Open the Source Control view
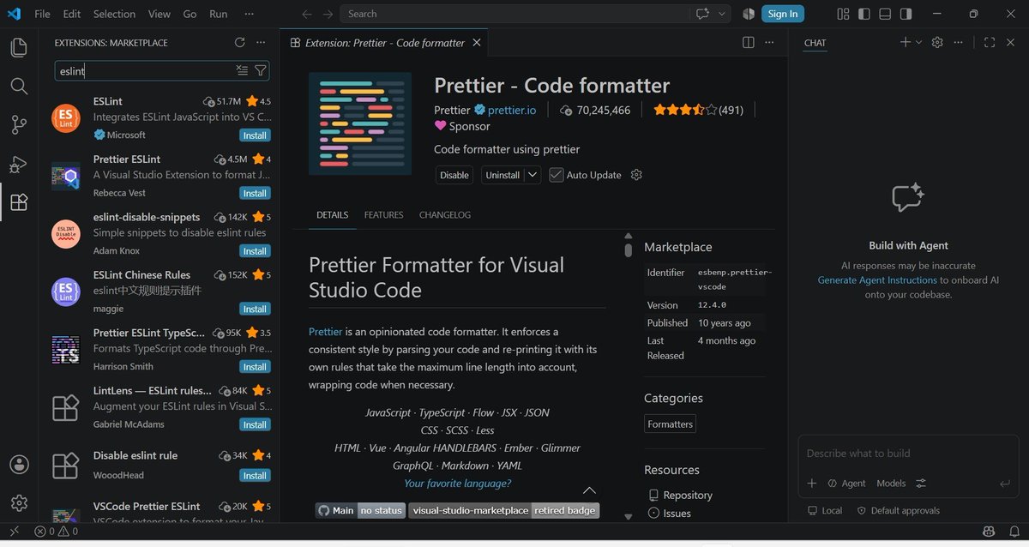1029x547 pixels. click(x=19, y=125)
